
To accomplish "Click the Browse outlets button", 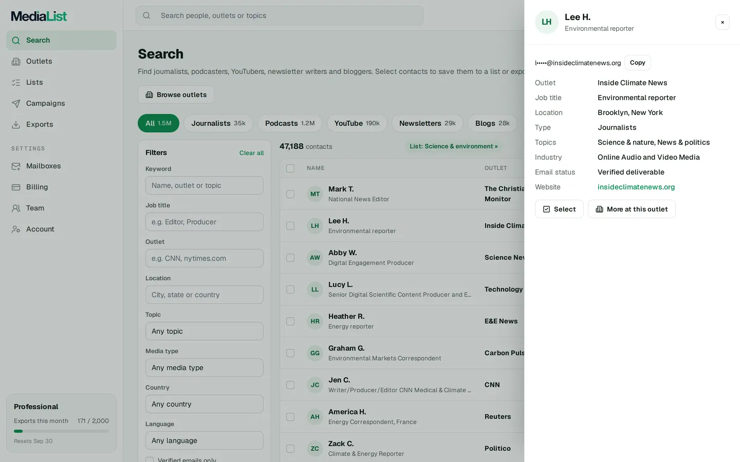I will point(176,94).
